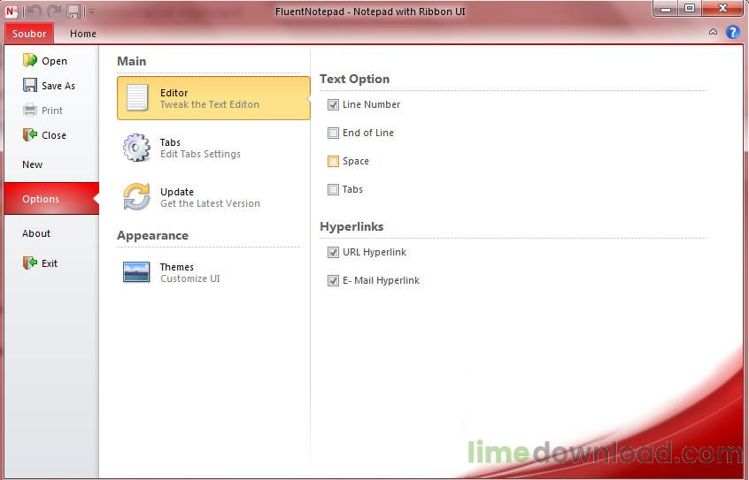Click Get the Latest Version entry
749x480 pixels.
click(213, 197)
